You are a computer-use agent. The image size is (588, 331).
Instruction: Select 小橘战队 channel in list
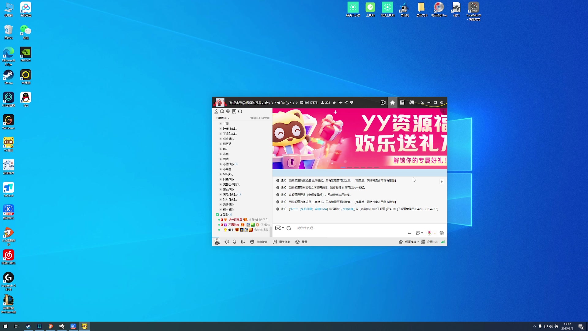tap(228, 164)
